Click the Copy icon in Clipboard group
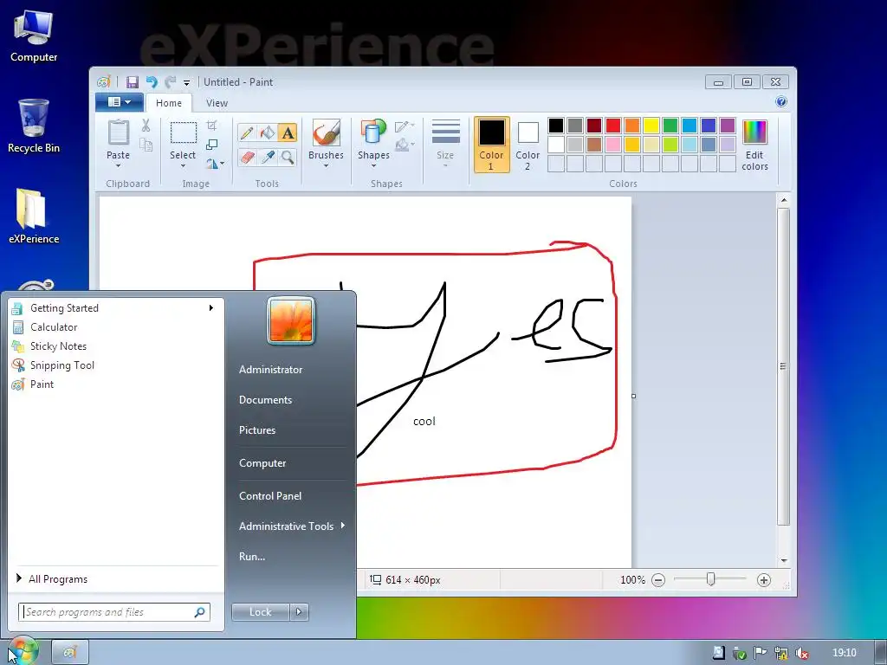The image size is (887, 665). click(x=146, y=145)
